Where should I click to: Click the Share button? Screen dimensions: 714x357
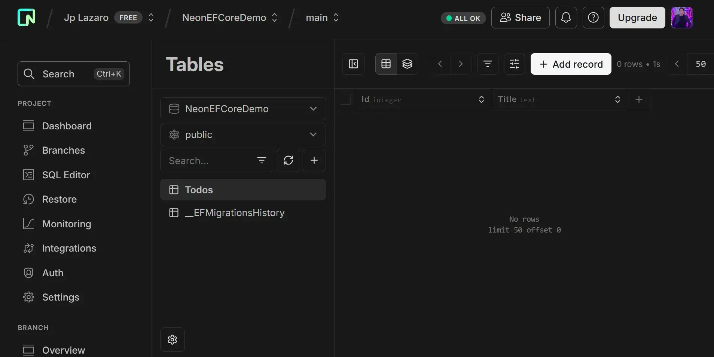520,18
